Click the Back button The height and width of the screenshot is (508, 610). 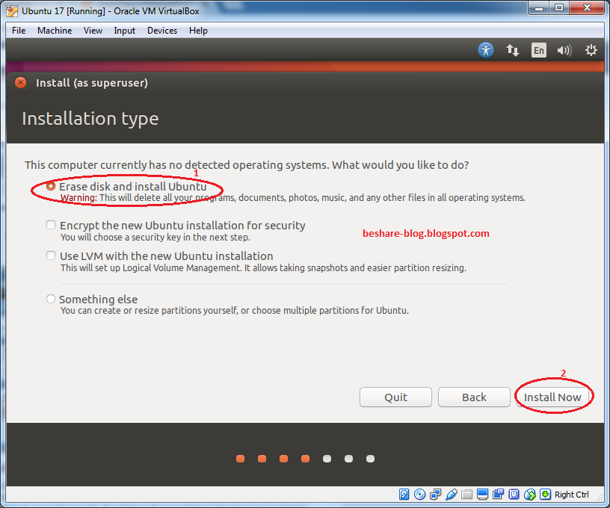474,397
